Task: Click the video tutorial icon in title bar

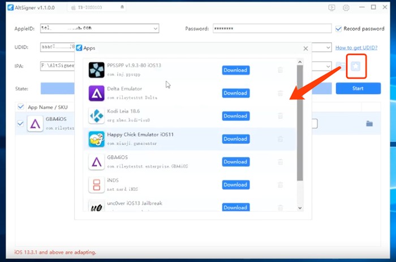Action: pyautogui.click(x=332, y=8)
